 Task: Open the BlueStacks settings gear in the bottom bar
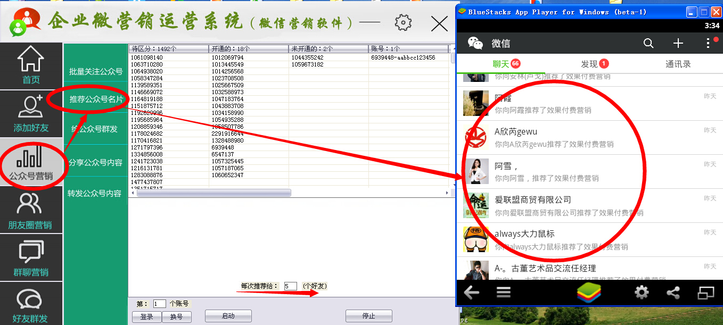pyautogui.click(x=642, y=292)
